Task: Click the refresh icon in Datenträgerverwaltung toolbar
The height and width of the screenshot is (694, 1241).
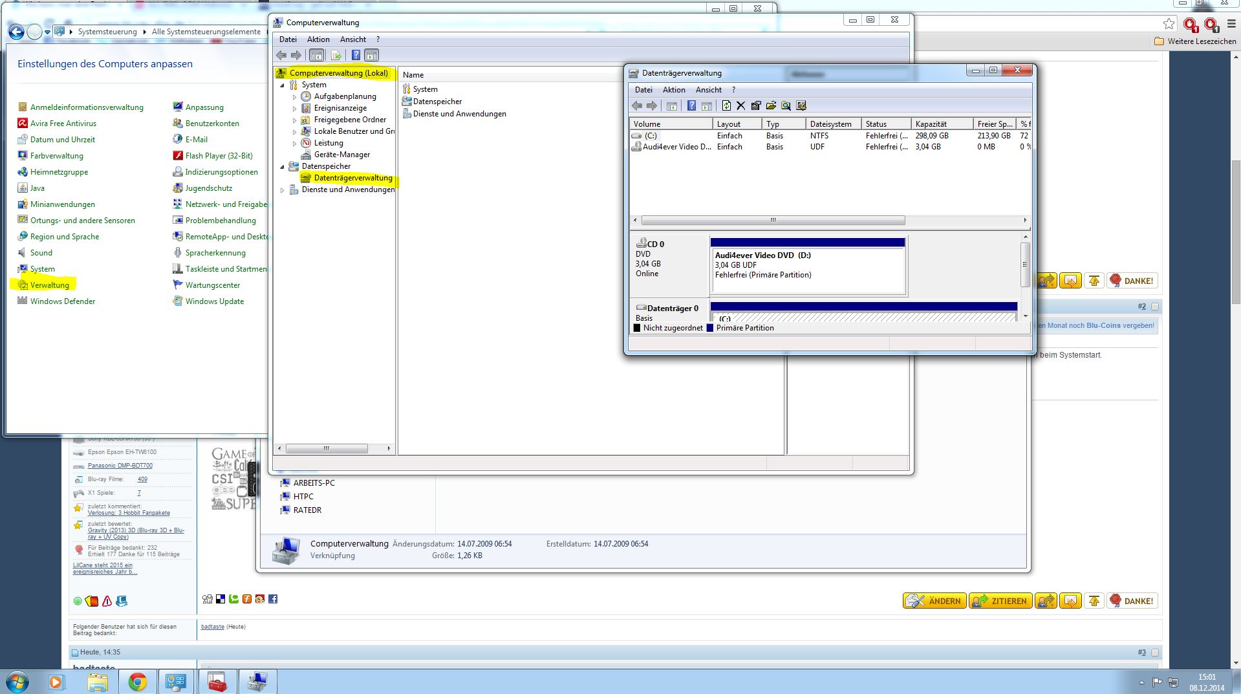Action: 726,106
